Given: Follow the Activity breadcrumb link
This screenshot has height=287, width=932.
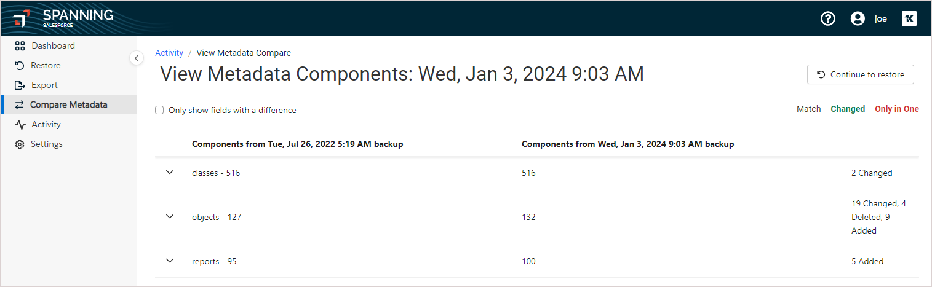Looking at the screenshot, I should 169,53.
